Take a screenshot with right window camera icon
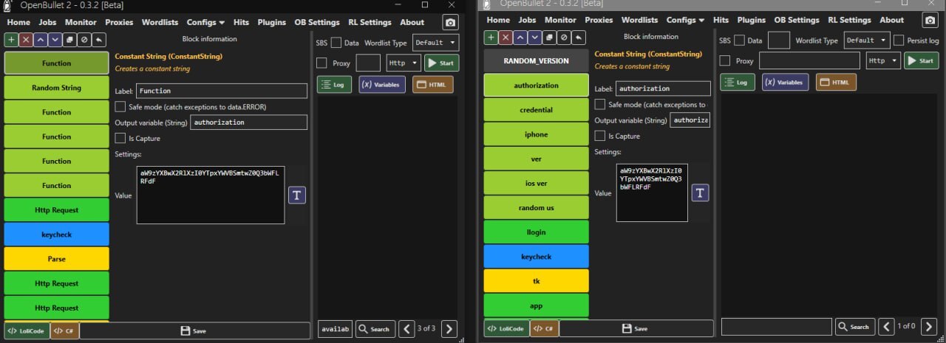 tap(930, 20)
